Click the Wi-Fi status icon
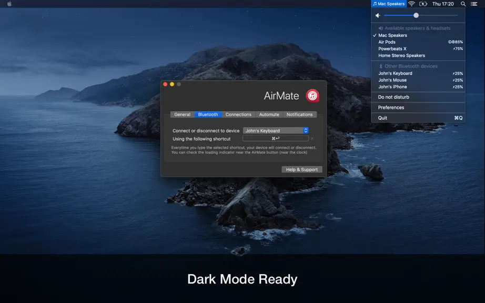 411,4
